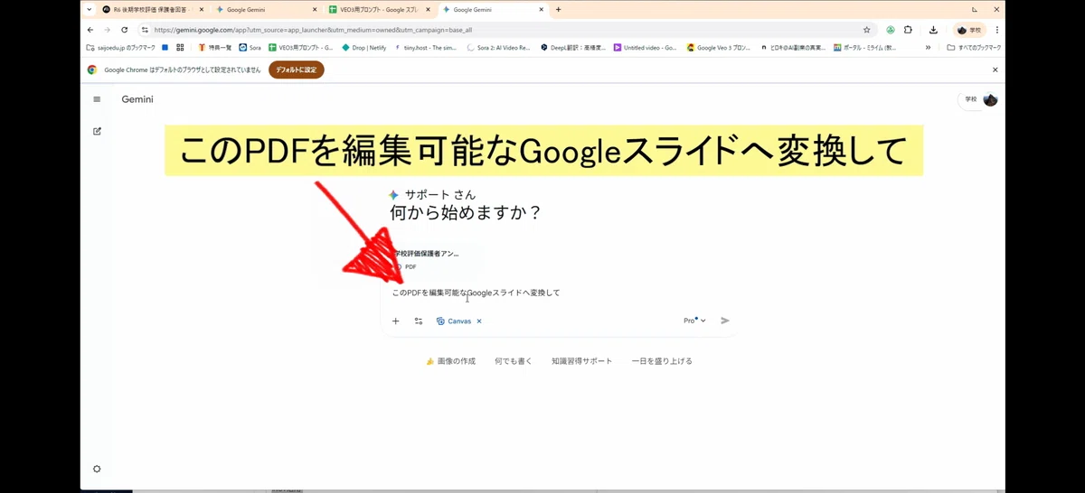
Task: Close the active Google Gemini tab
Action: [x=542, y=9]
